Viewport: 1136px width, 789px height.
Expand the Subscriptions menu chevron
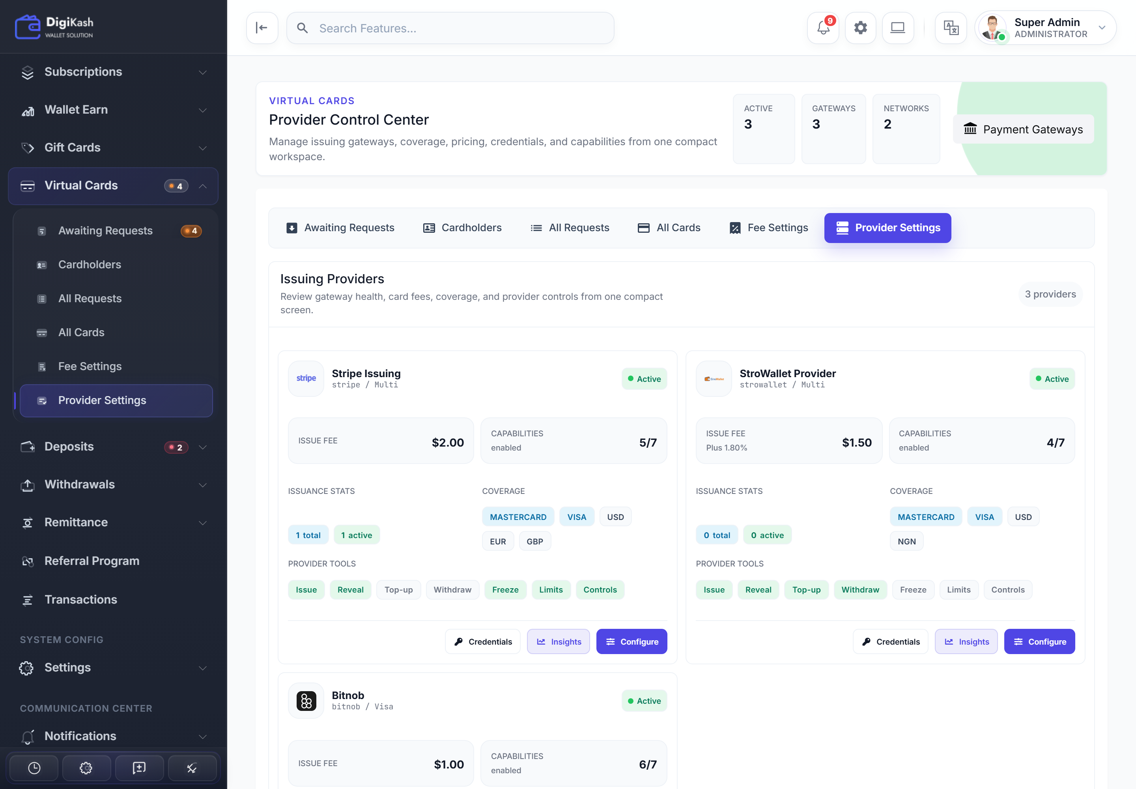203,72
